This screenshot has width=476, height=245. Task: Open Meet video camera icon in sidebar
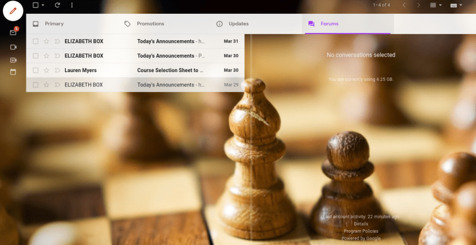(13, 47)
